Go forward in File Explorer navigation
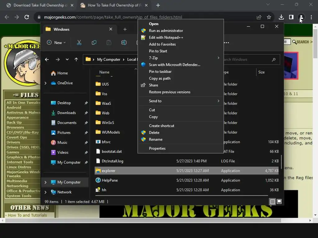The height and width of the screenshot is (238, 318). coord(57,59)
